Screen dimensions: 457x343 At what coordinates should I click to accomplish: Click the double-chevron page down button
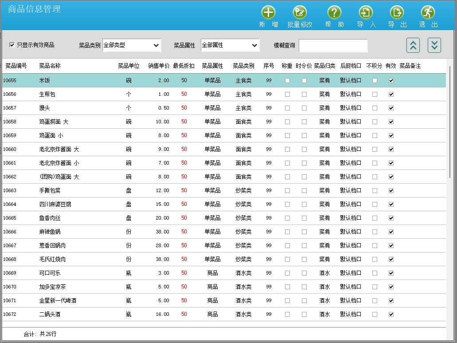click(434, 45)
